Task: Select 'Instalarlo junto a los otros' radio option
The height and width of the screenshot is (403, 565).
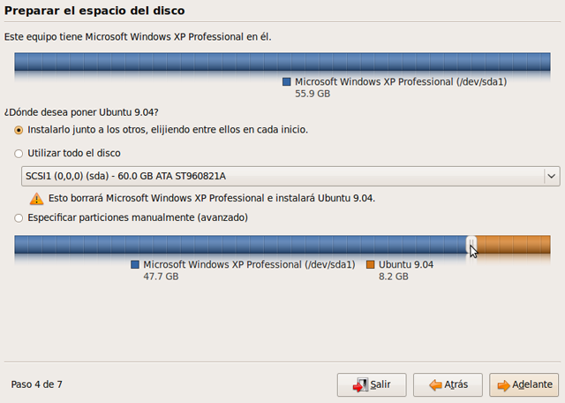Action: [x=19, y=129]
